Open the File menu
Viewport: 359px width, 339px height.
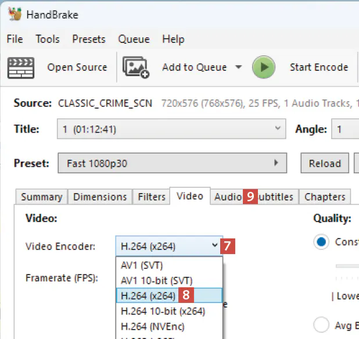(15, 39)
